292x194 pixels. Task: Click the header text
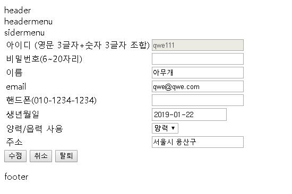point(18,11)
